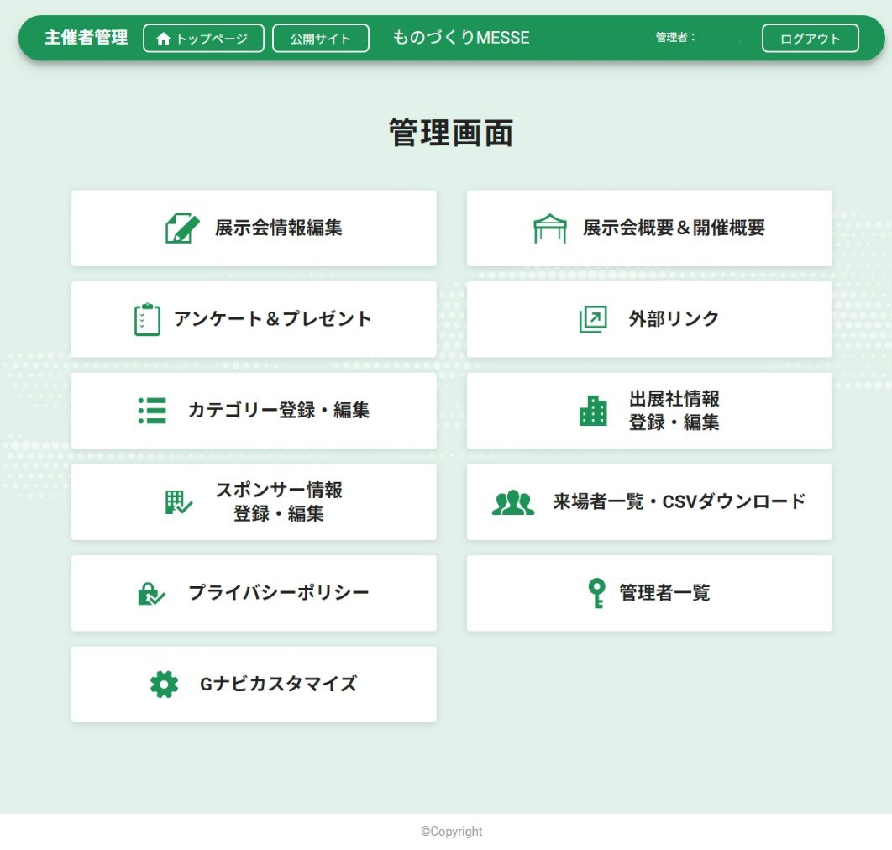
Task: Click the key icon for 管理者一覧
Action: tap(596, 594)
